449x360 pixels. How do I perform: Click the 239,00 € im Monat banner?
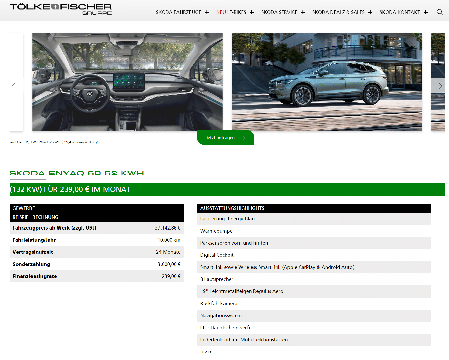point(227,189)
